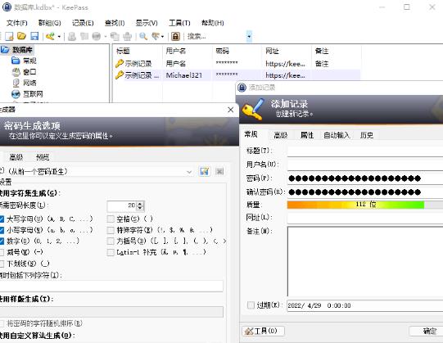443x343 pixels.
Task: Toggle 大写字母(U) uppercase checkbox
Action: tap(2, 219)
